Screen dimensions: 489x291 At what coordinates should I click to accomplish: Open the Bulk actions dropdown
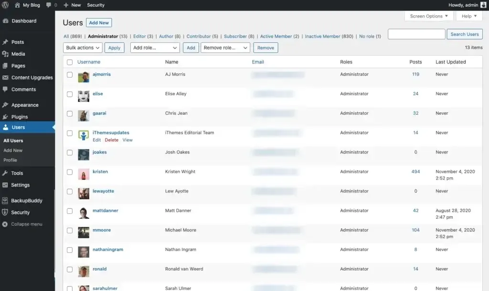83,48
